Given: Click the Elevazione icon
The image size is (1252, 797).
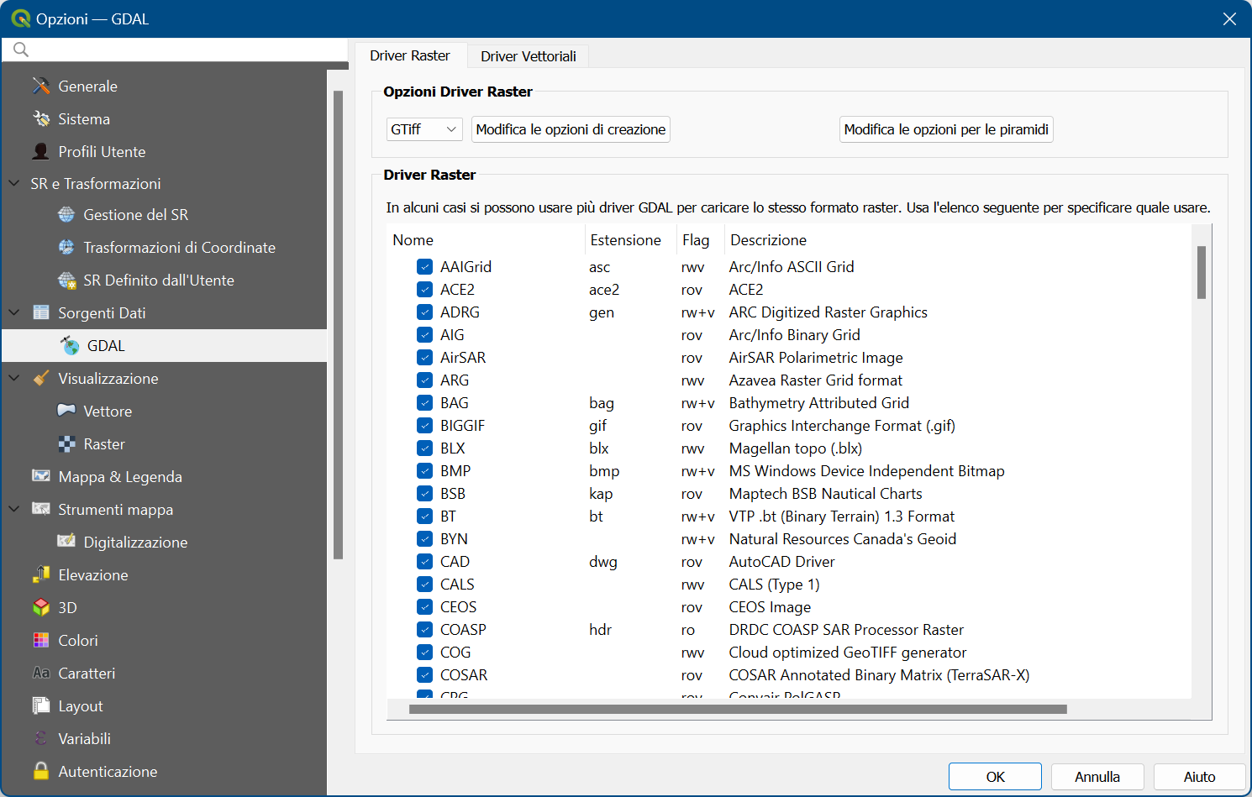Looking at the screenshot, I should [x=41, y=574].
